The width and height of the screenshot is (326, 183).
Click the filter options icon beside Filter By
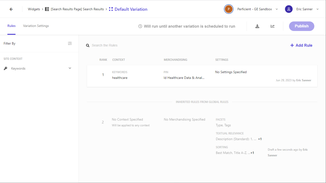[x=70, y=43]
